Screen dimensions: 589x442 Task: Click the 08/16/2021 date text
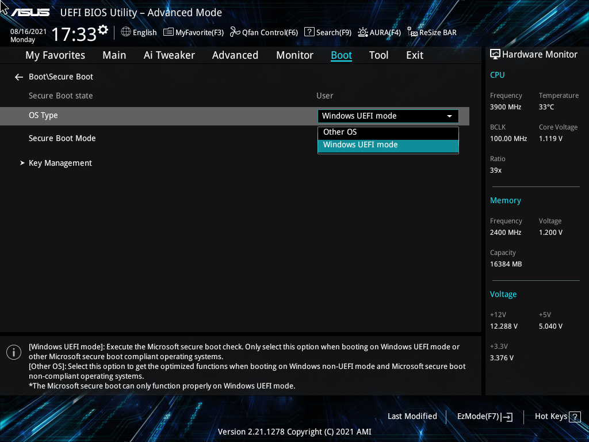point(28,32)
